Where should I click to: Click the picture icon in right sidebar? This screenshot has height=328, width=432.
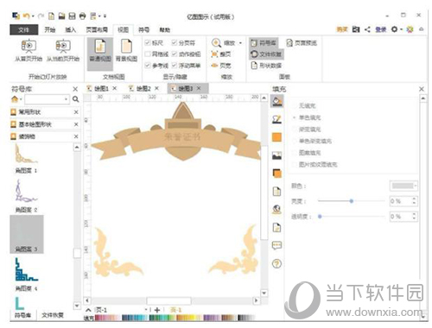(x=276, y=155)
